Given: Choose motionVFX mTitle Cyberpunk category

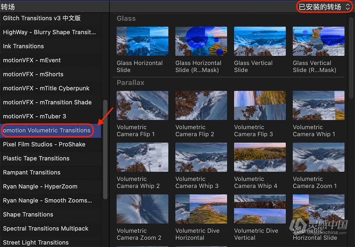Looking at the screenshot, I should point(46,88).
